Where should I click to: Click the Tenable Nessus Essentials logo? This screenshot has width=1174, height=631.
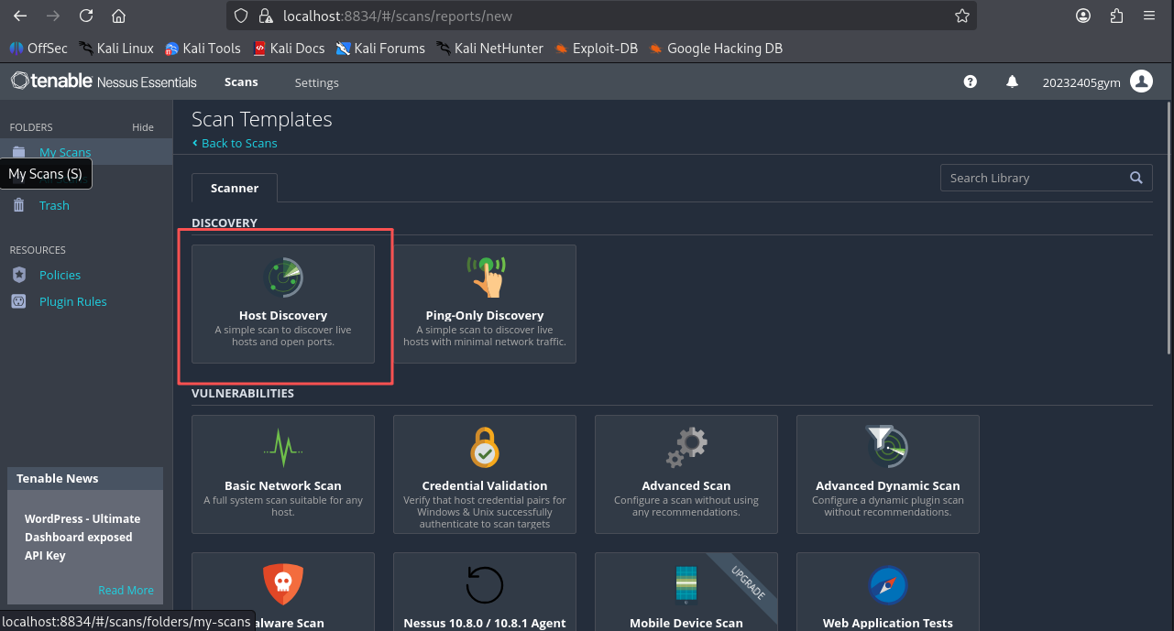tap(104, 82)
